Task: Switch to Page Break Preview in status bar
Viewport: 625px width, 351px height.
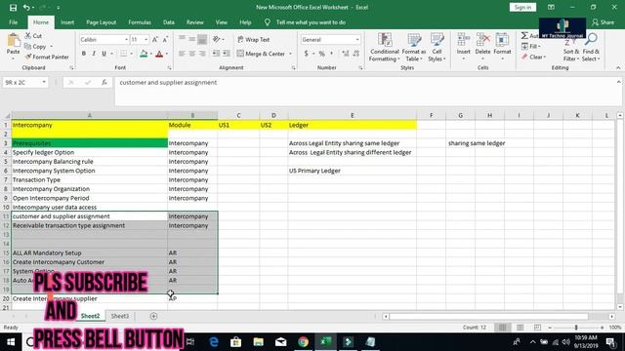Action: point(537,328)
